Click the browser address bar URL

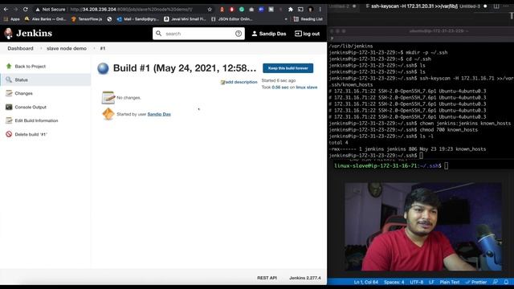click(x=131, y=9)
